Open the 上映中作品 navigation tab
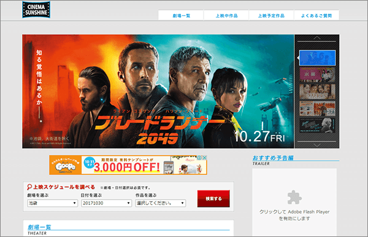Screen dimensions: 368x237 tap(226, 15)
